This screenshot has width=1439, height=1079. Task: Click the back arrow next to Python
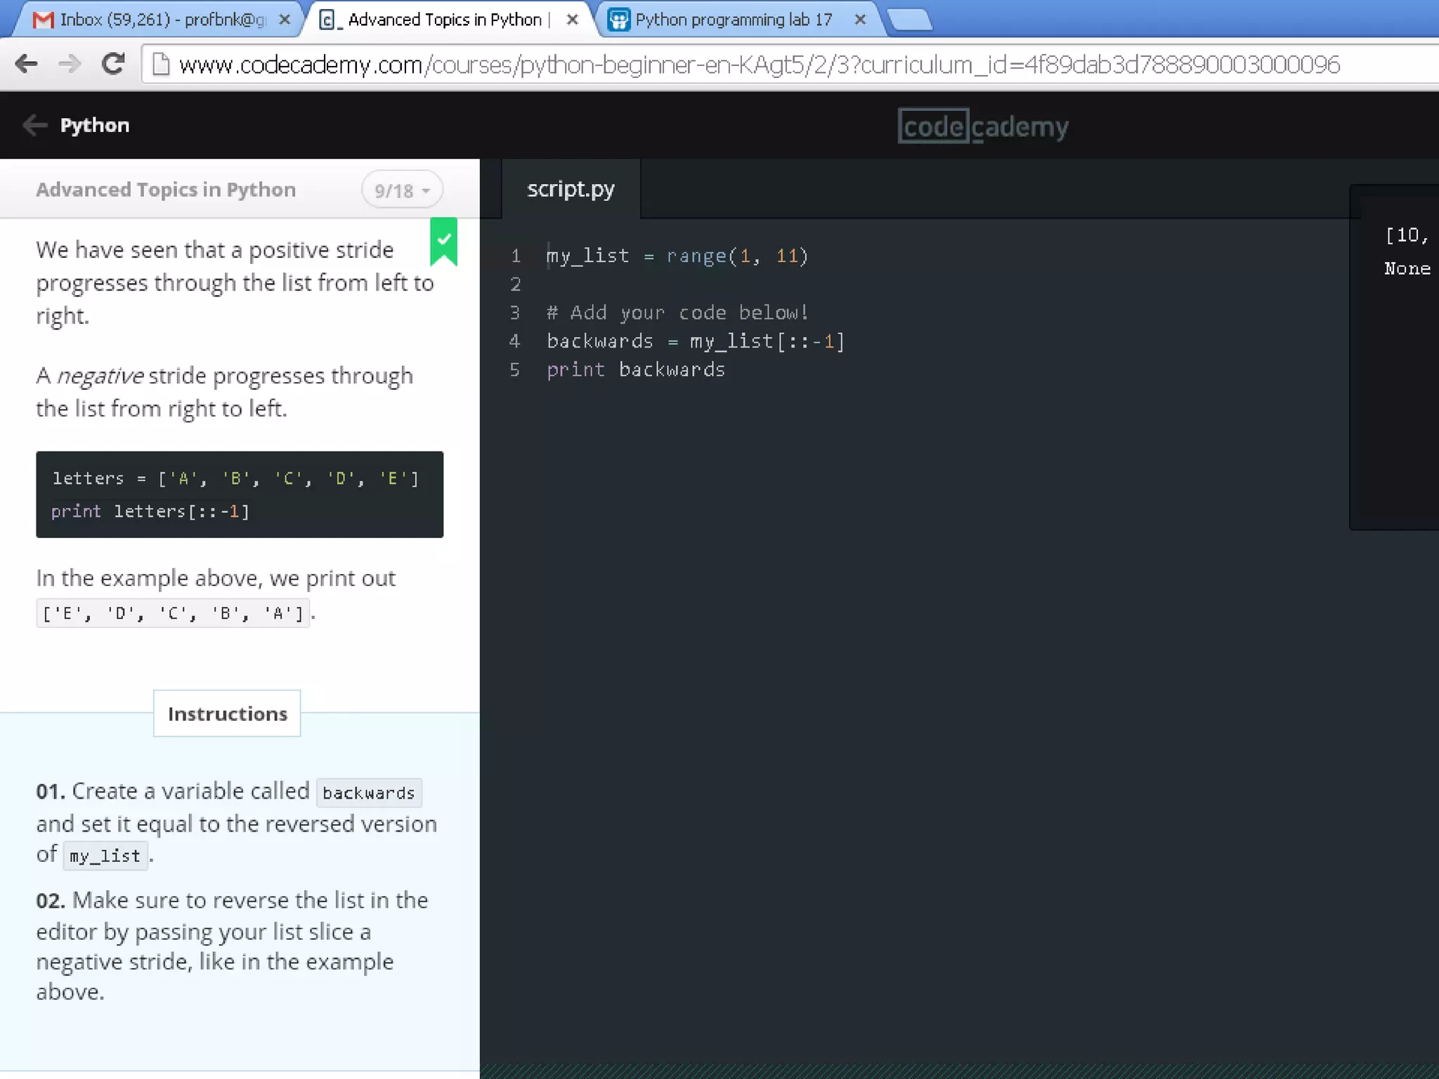(34, 125)
